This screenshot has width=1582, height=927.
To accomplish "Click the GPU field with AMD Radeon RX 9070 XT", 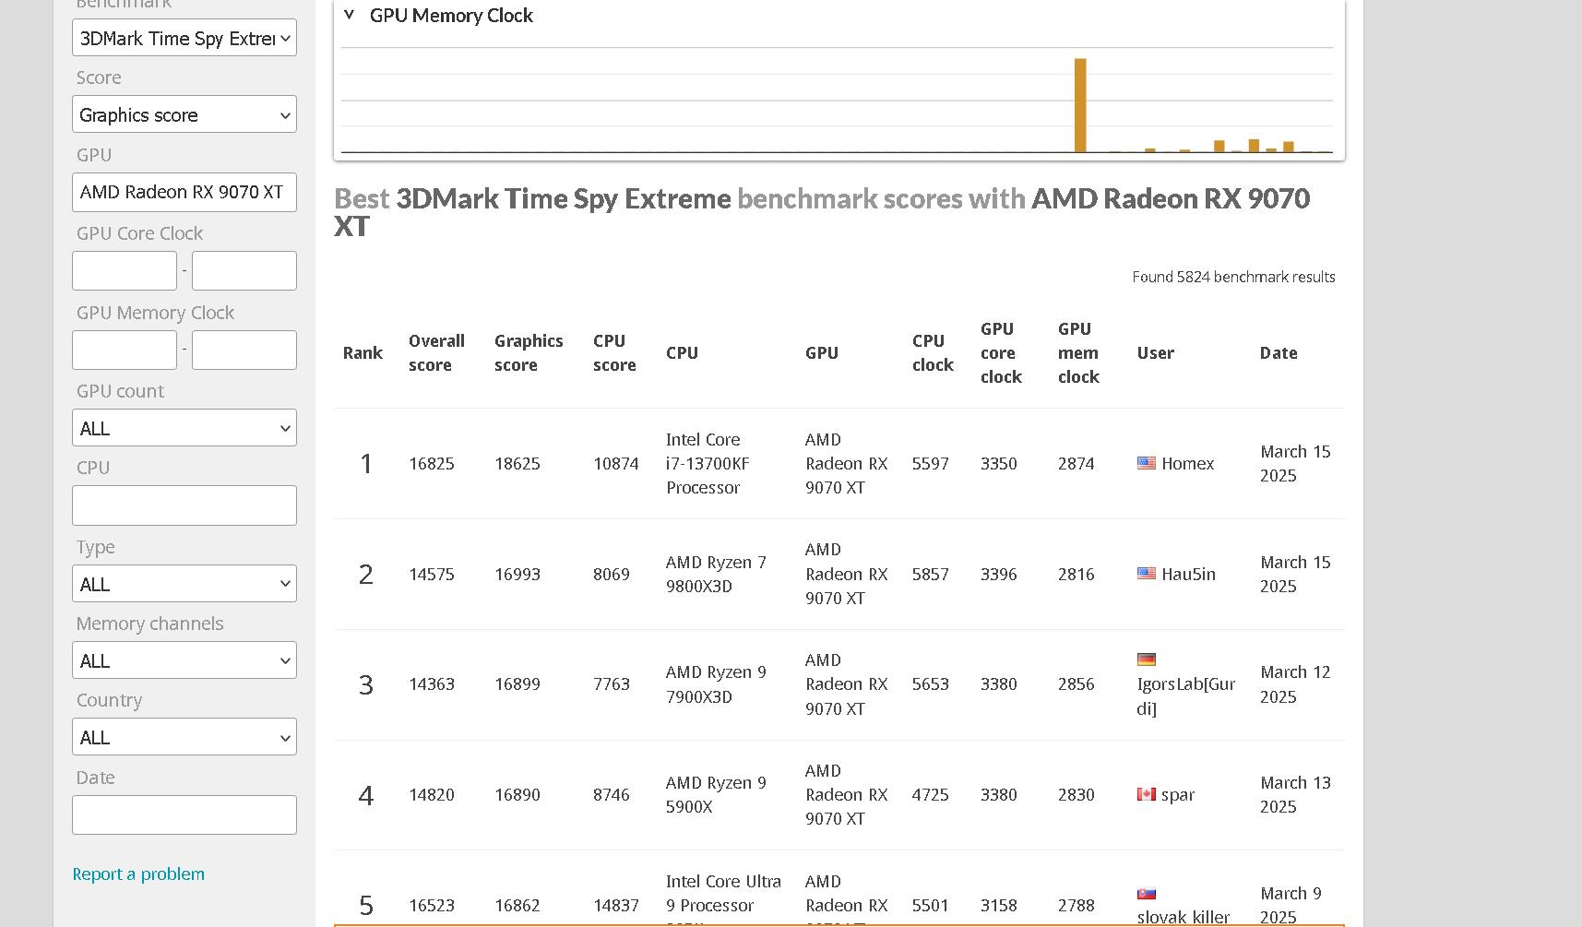I will pos(184,192).
